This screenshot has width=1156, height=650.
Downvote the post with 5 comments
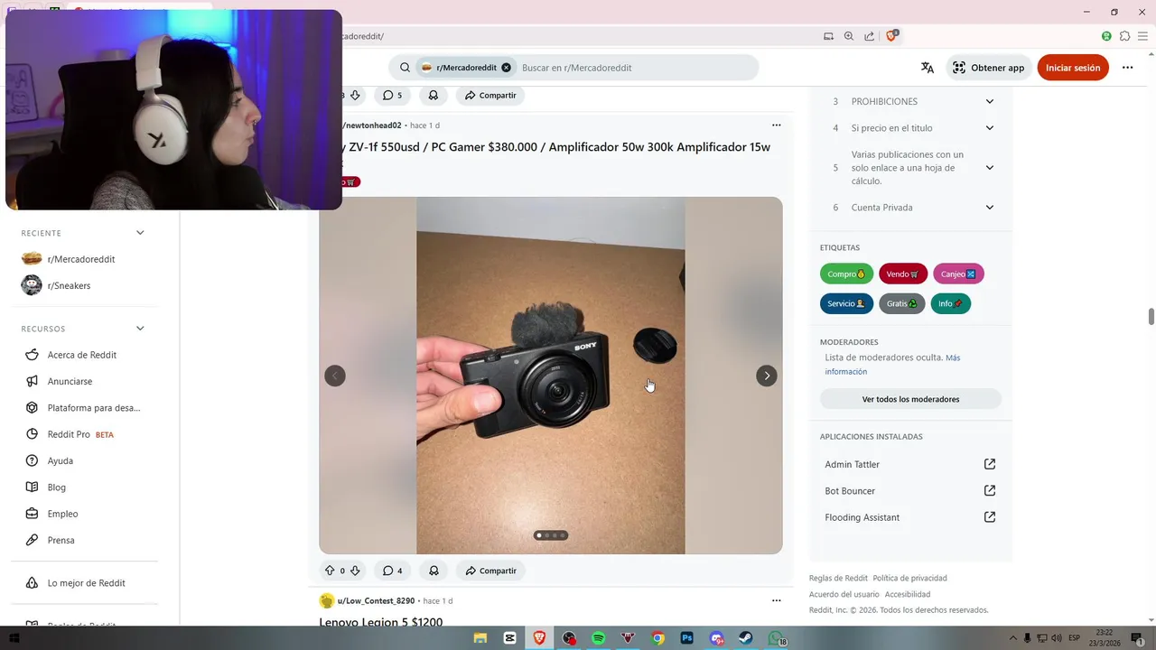pos(355,95)
